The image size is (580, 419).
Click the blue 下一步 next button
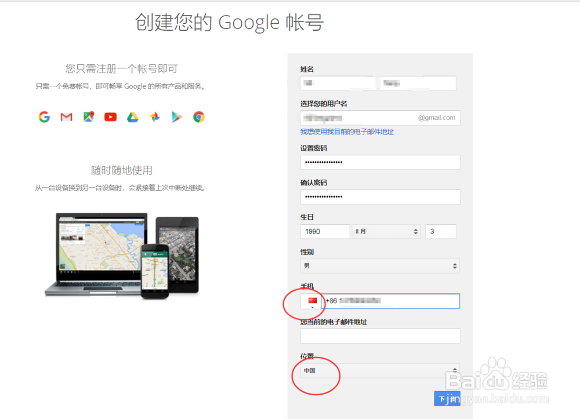tap(447, 399)
